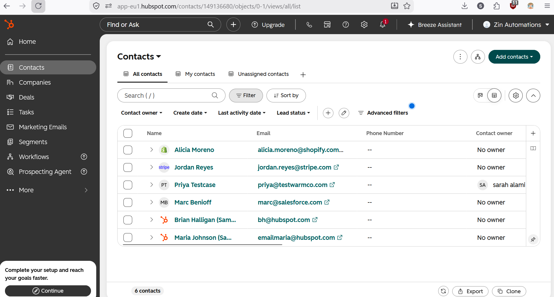
Task: Select Marc Benioff's row checkbox
Action: coord(128,202)
